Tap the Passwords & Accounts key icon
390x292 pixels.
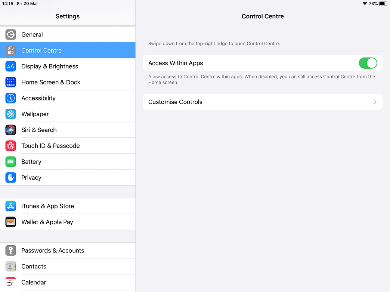[x=10, y=250]
